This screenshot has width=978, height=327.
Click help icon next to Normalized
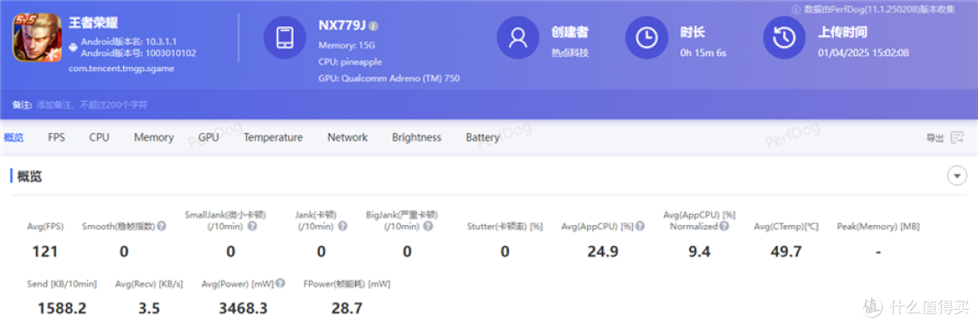pyautogui.click(x=724, y=227)
